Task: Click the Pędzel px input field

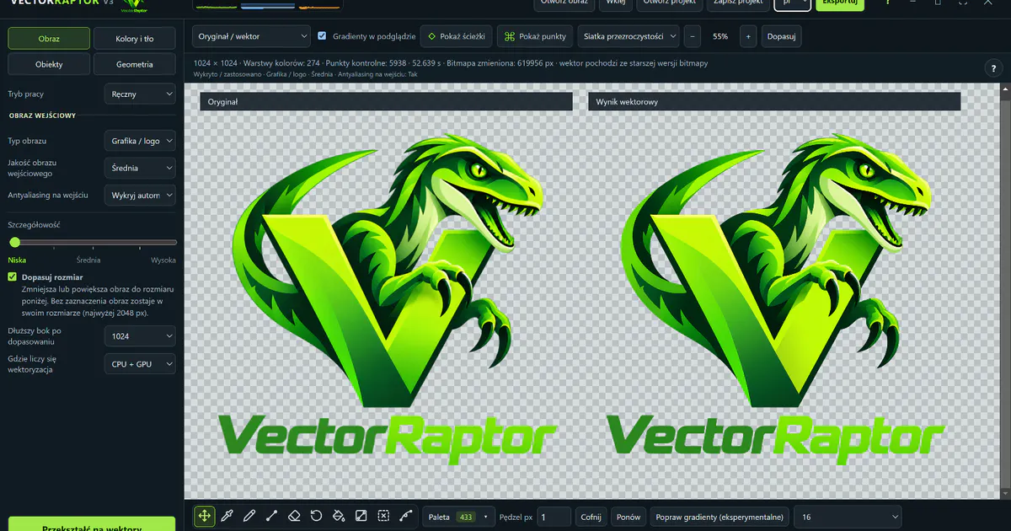Action: (554, 517)
